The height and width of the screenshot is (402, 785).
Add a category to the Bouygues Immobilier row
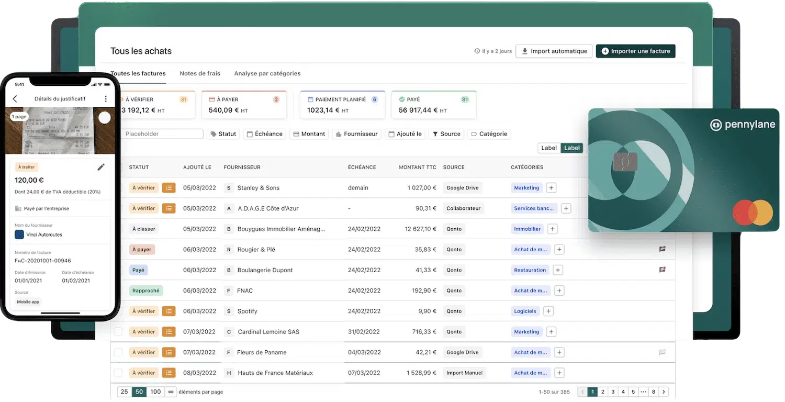pyautogui.click(x=553, y=229)
